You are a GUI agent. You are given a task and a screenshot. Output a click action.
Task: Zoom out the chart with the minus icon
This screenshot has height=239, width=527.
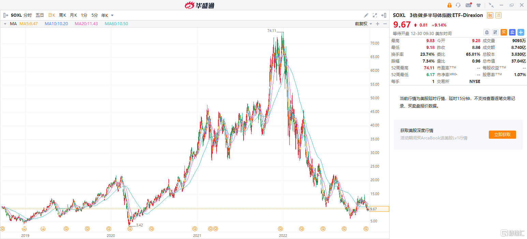385,24
